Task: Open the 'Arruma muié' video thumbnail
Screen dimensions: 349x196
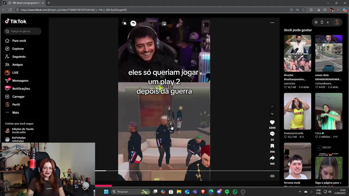Action: (x=297, y=161)
